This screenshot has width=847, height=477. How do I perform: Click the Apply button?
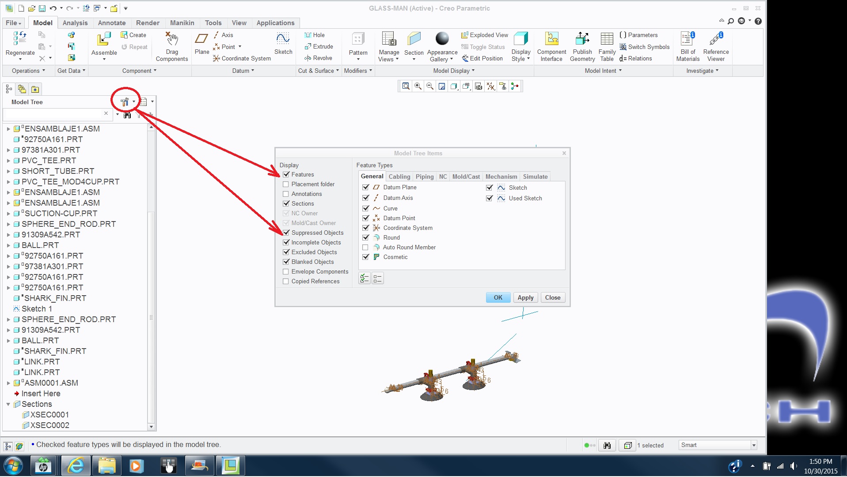pos(525,298)
